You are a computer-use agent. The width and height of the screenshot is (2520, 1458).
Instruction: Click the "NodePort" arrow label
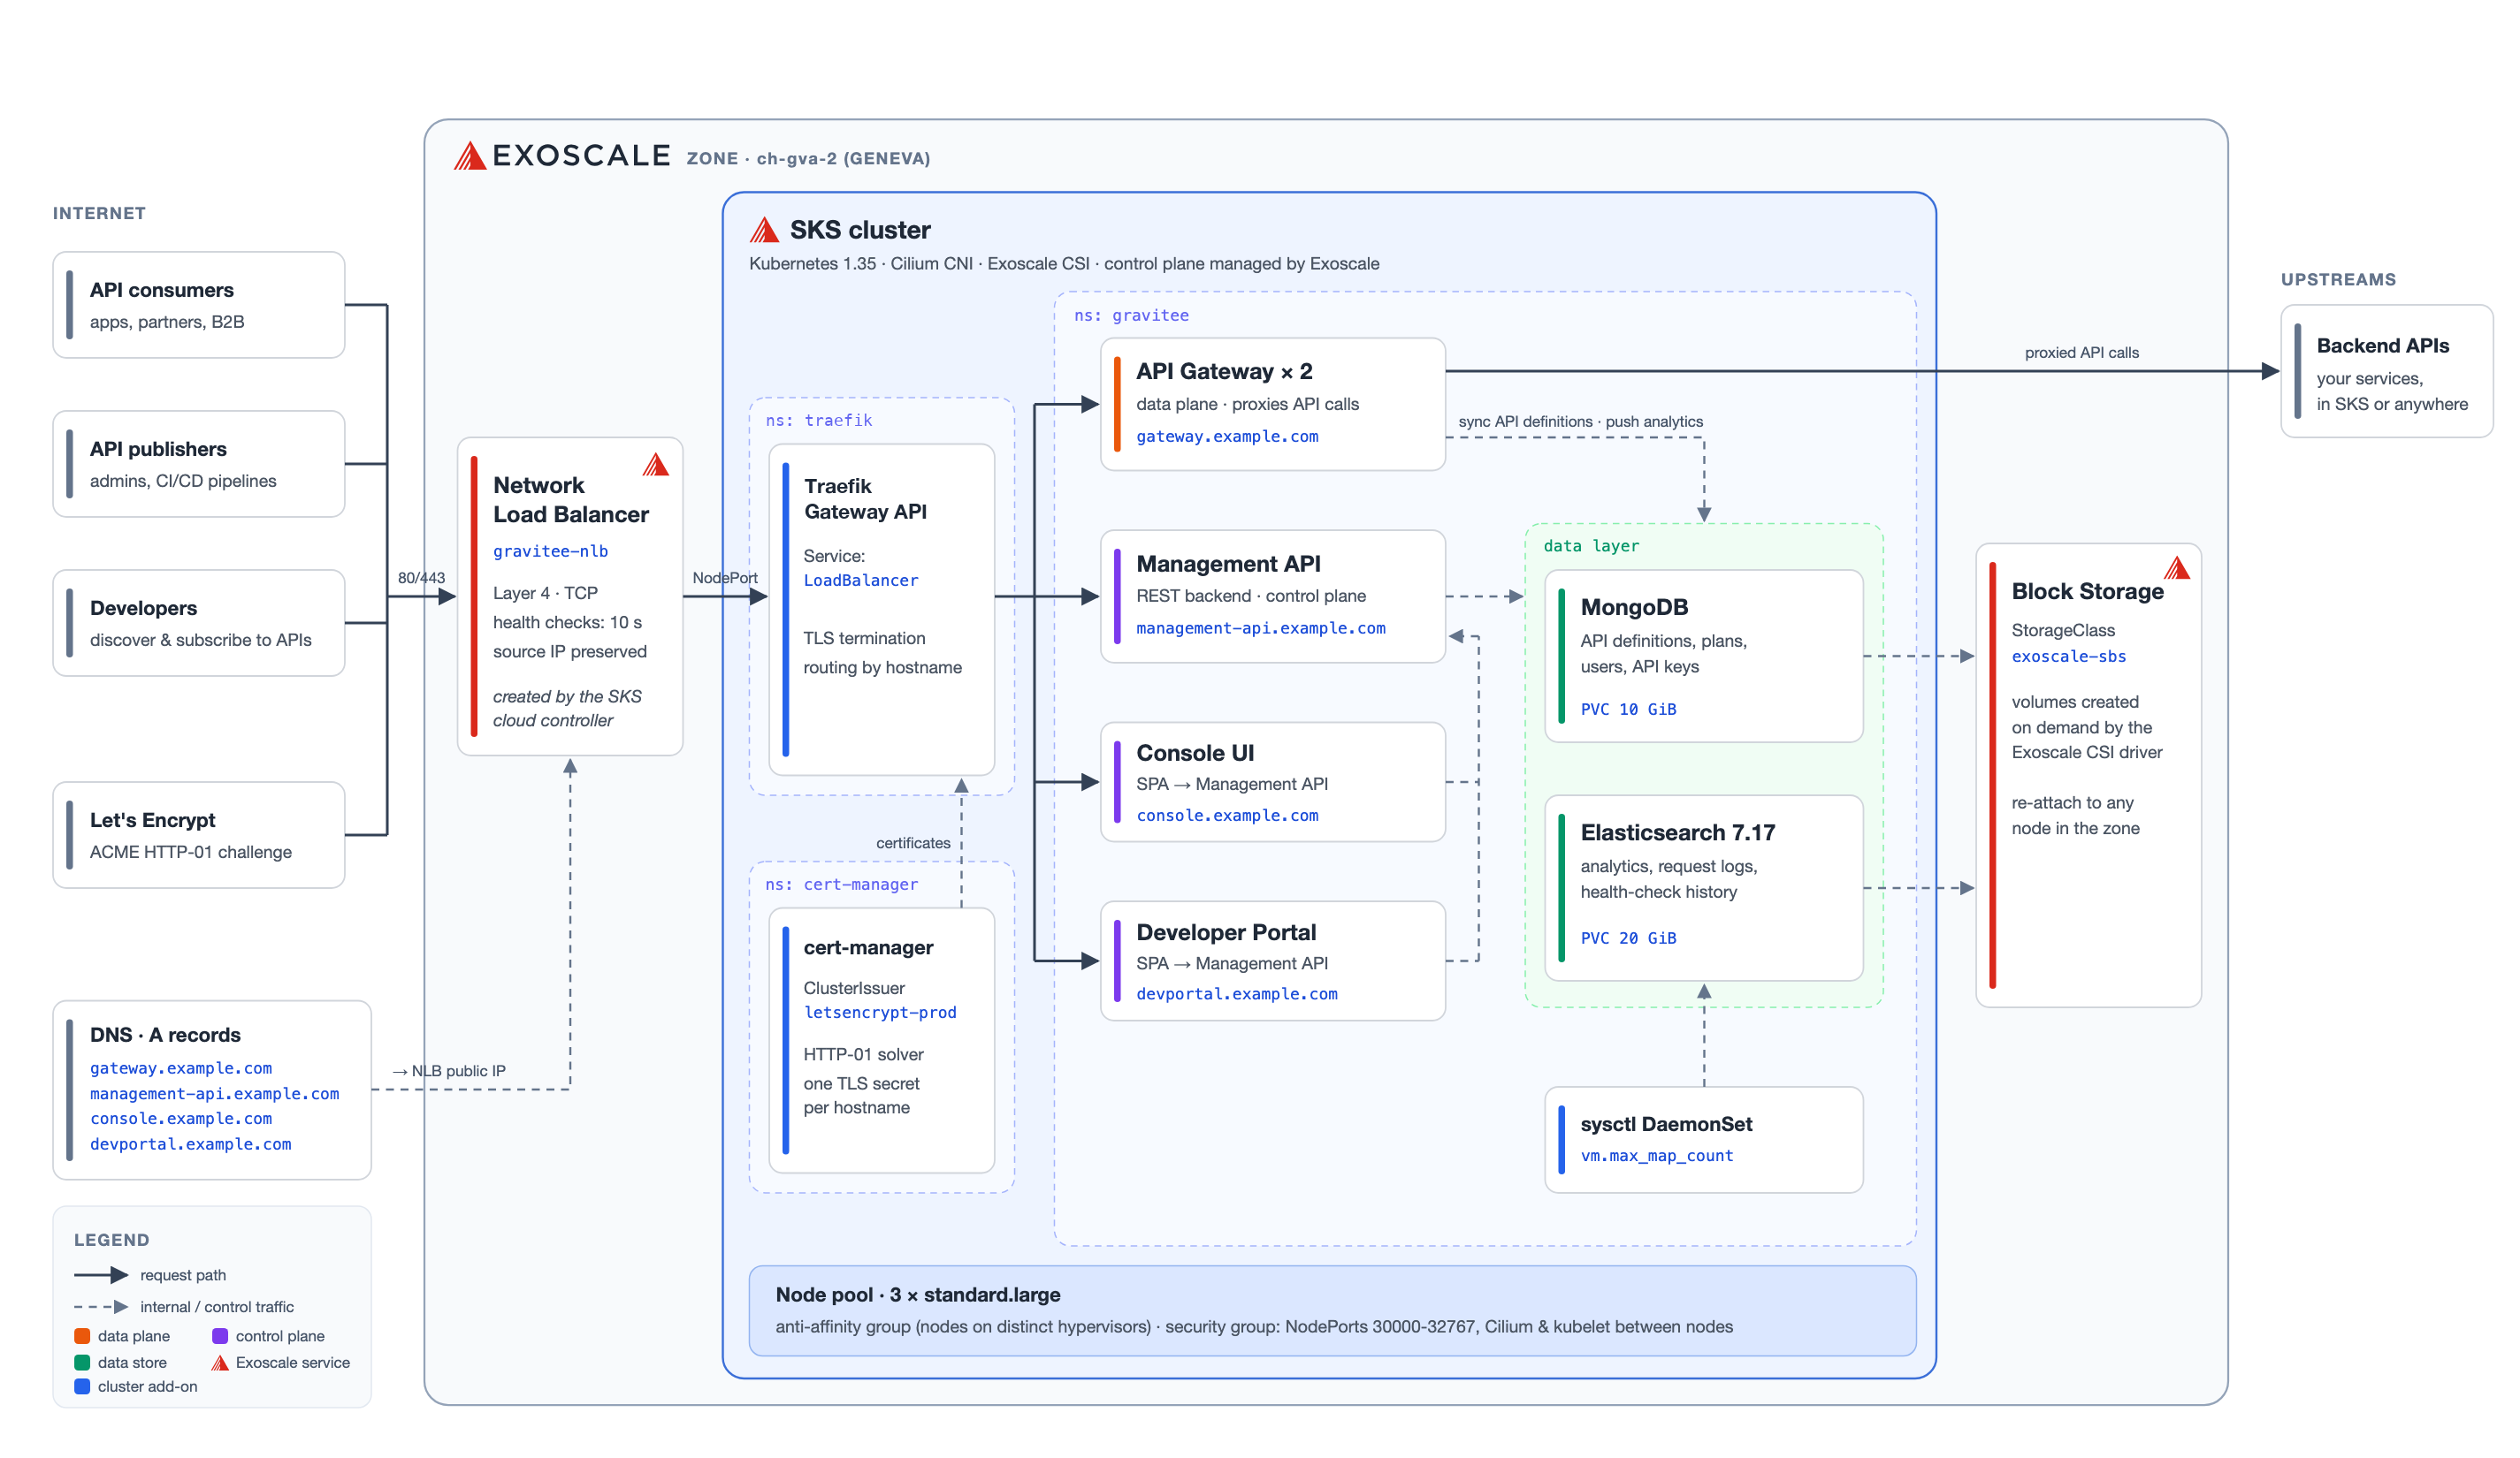[725, 578]
